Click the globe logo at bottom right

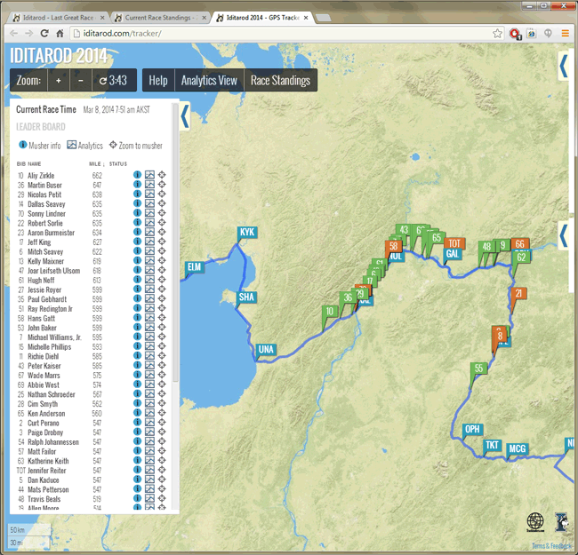pyautogui.click(x=535, y=522)
